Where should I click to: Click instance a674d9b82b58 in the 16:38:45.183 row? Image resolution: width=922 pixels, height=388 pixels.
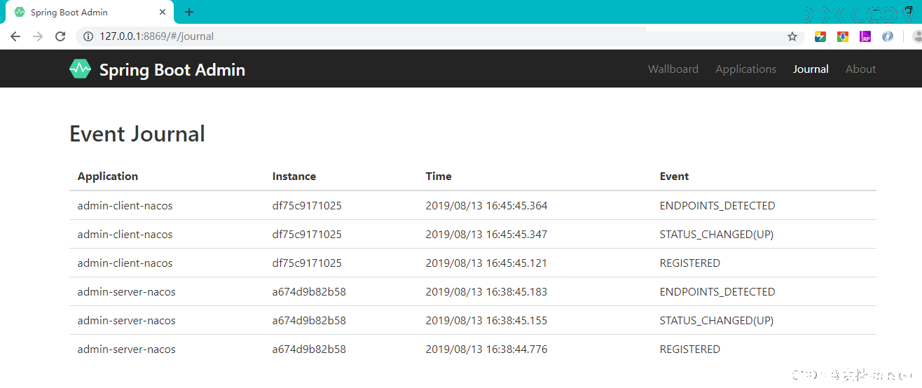pos(309,292)
